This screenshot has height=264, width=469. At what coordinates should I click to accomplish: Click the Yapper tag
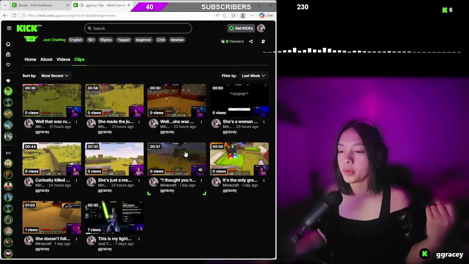(x=124, y=40)
